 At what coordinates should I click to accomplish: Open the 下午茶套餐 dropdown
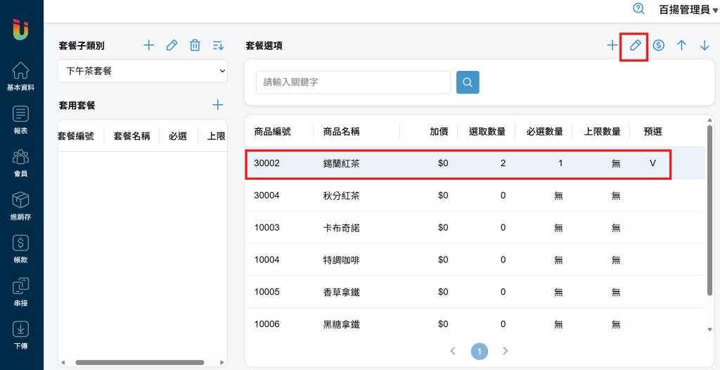click(142, 71)
